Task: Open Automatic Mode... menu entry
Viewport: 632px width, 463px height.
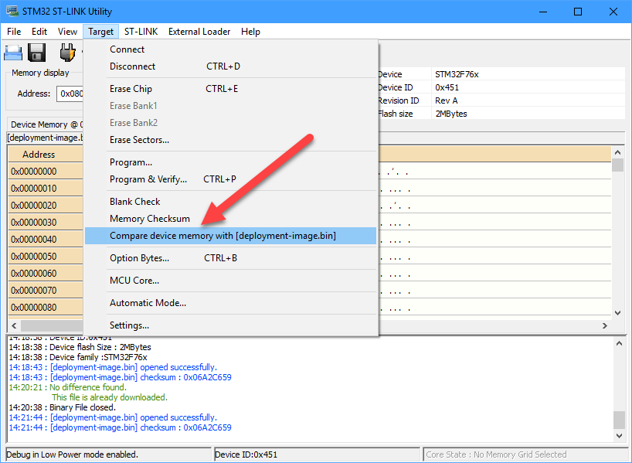Action: tap(230, 303)
